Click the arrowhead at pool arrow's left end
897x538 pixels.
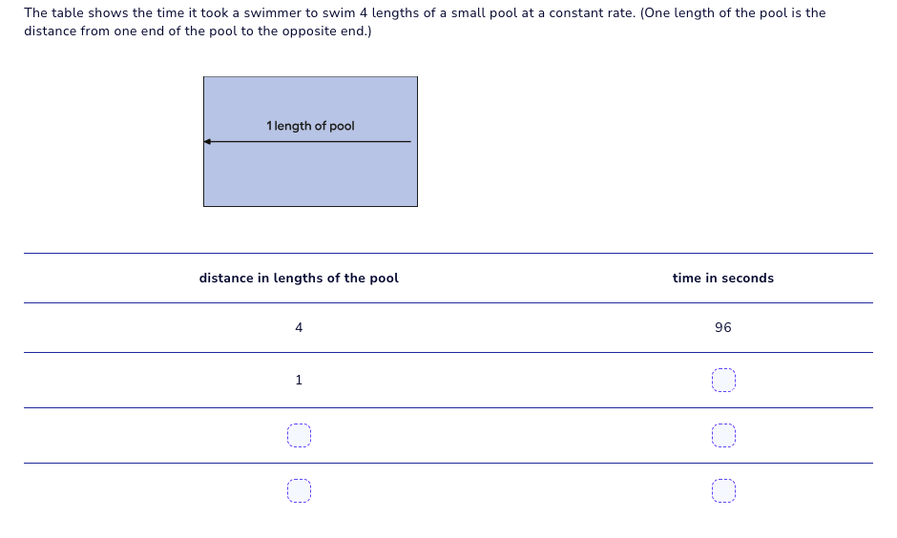[207, 142]
